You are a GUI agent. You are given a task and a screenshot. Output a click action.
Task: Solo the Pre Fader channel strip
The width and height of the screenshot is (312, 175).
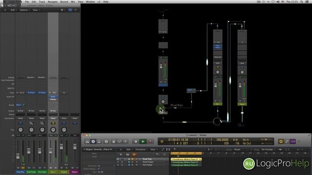point(44,168)
